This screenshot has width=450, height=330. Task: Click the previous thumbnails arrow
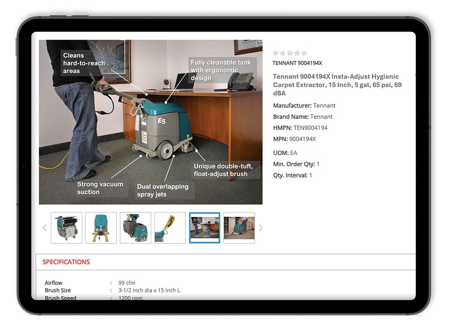coord(45,228)
